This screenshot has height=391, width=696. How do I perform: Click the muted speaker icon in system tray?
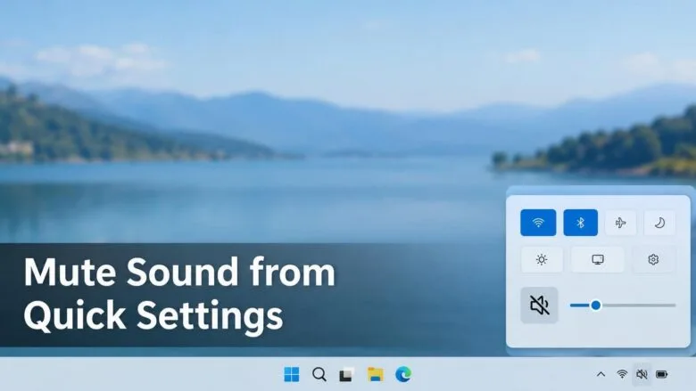point(642,375)
